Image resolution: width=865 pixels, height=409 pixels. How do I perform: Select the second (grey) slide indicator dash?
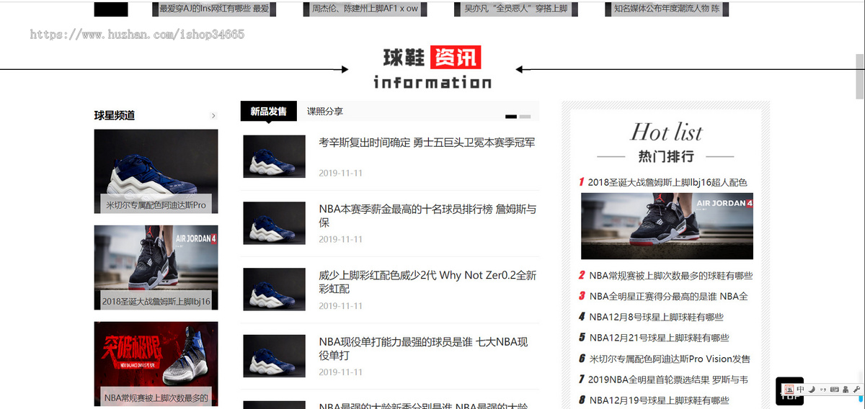[525, 116]
